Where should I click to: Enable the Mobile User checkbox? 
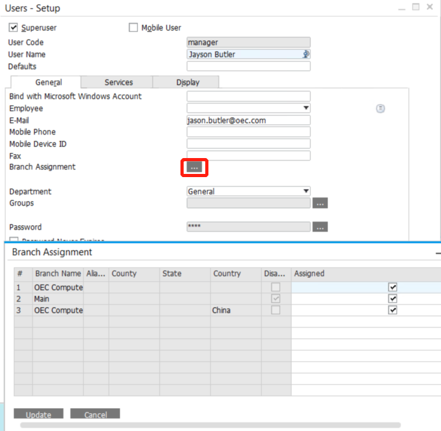133,27
